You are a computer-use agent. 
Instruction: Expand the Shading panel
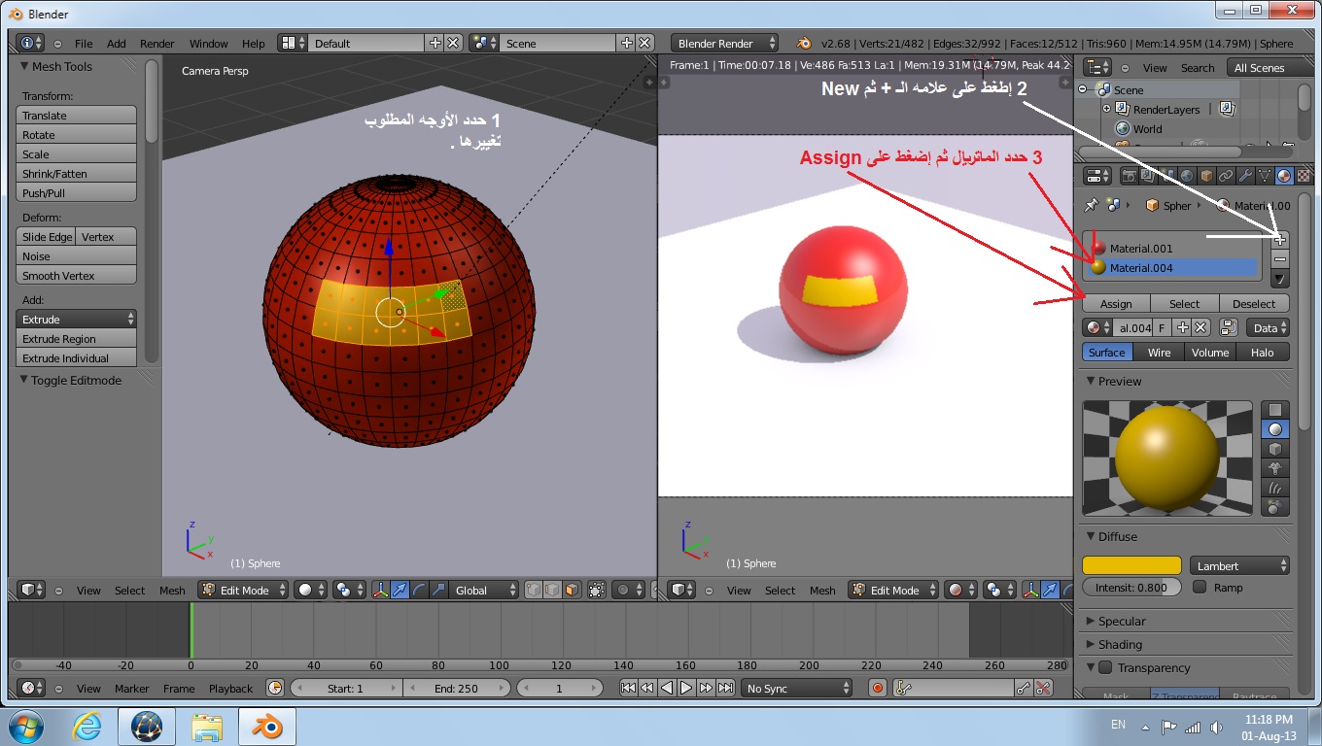click(x=1120, y=644)
